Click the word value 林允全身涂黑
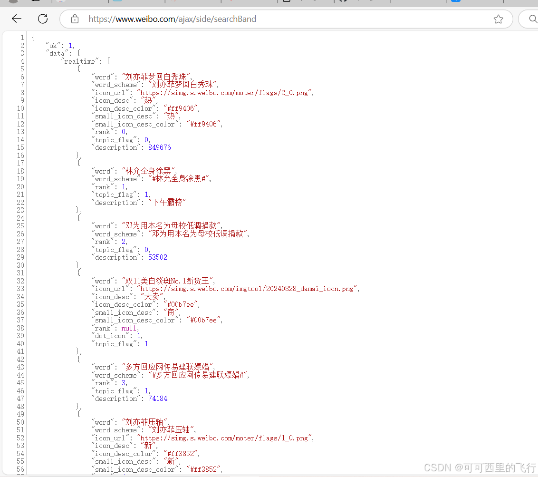Screen dimensions: 538x477 click(149, 171)
